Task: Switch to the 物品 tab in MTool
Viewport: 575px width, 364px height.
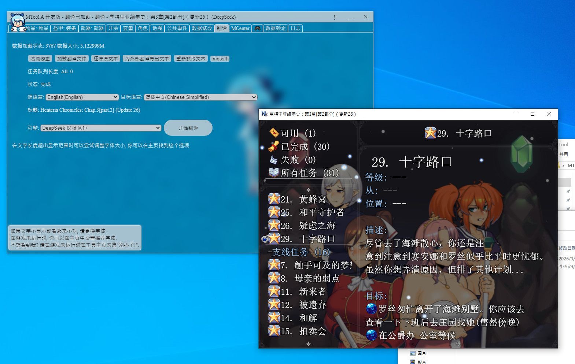Action: point(37,28)
